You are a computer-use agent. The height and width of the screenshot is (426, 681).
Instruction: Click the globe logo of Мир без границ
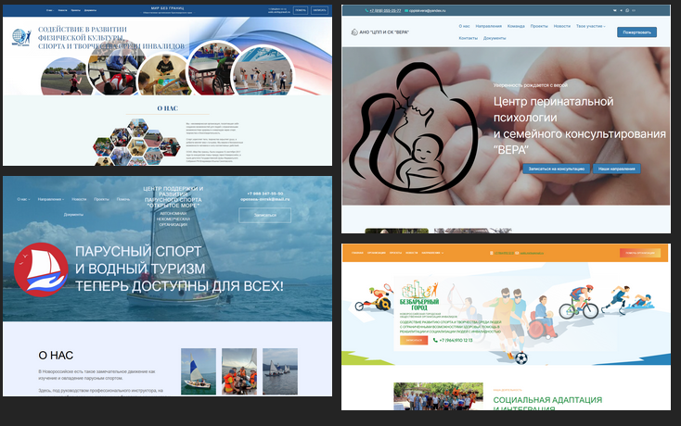pos(21,37)
